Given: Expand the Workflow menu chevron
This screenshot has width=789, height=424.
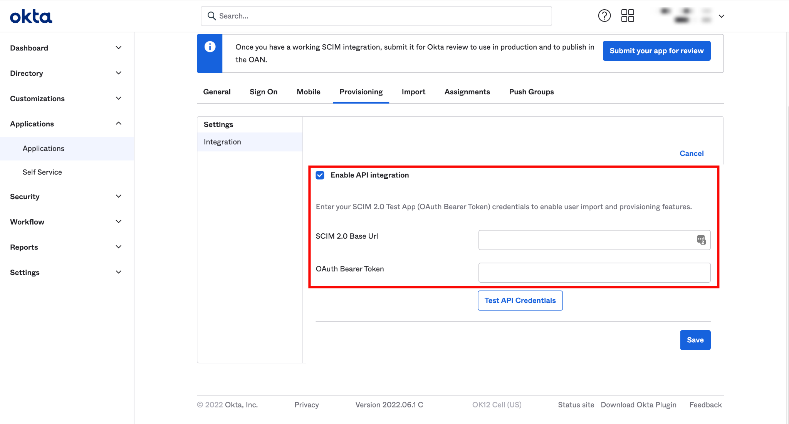Looking at the screenshot, I should pyautogui.click(x=119, y=222).
